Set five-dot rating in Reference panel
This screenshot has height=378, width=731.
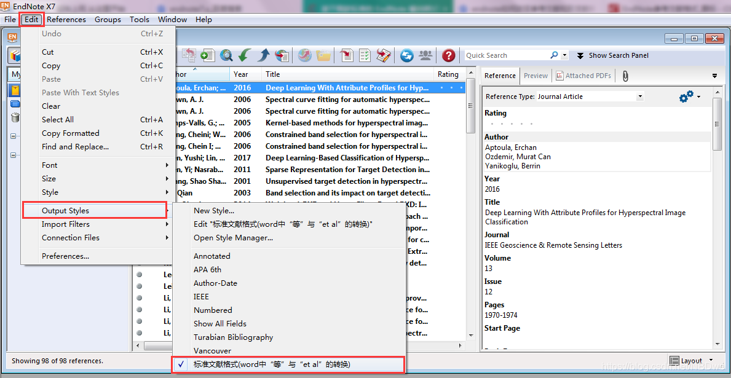pyautogui.click(x=512, y=124)
